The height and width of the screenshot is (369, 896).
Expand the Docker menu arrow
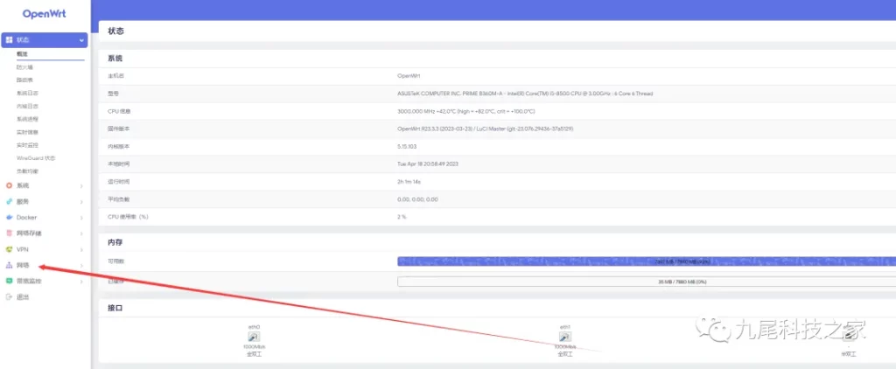81,217
